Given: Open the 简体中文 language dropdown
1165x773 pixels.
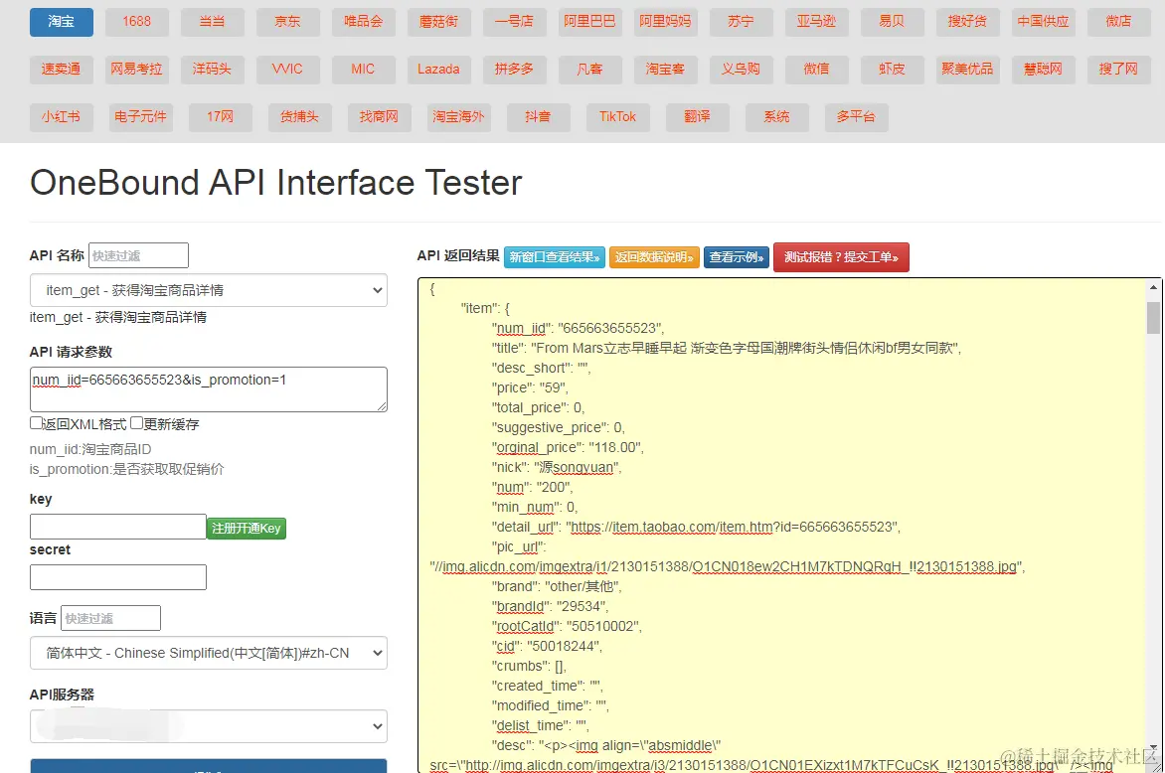Looking at the screenshot, I should 208,653.
